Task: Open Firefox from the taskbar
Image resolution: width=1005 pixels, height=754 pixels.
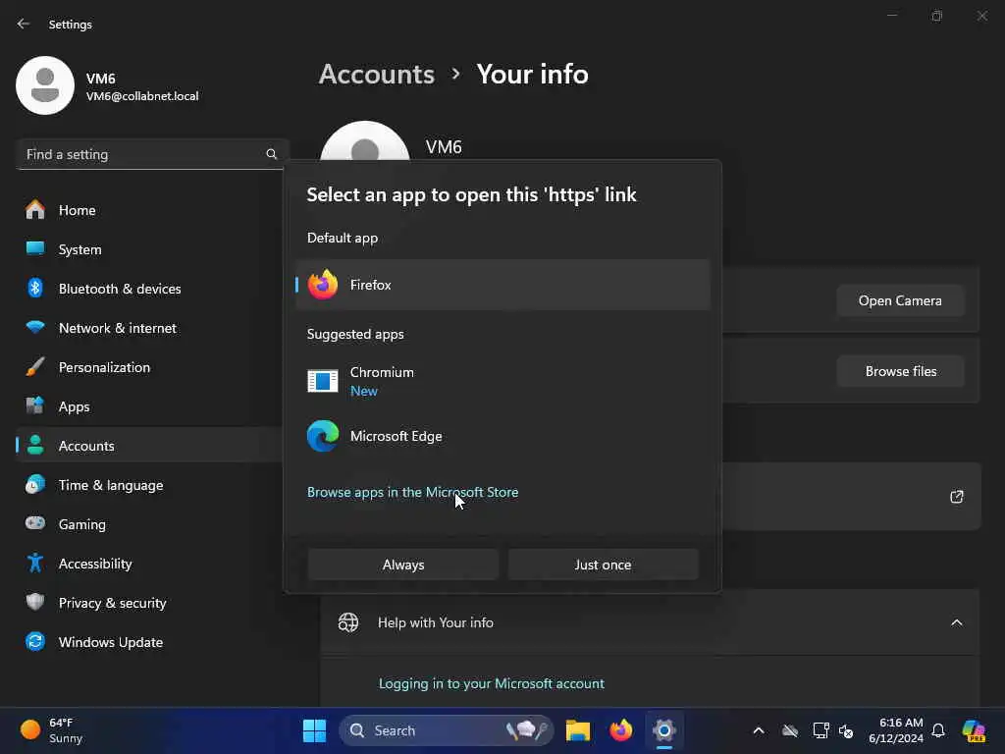Action: tap(620, 730)
